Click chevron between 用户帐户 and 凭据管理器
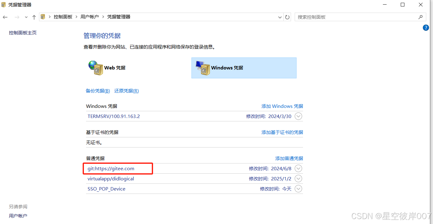 pyautogui.click(x=103, y=17)
